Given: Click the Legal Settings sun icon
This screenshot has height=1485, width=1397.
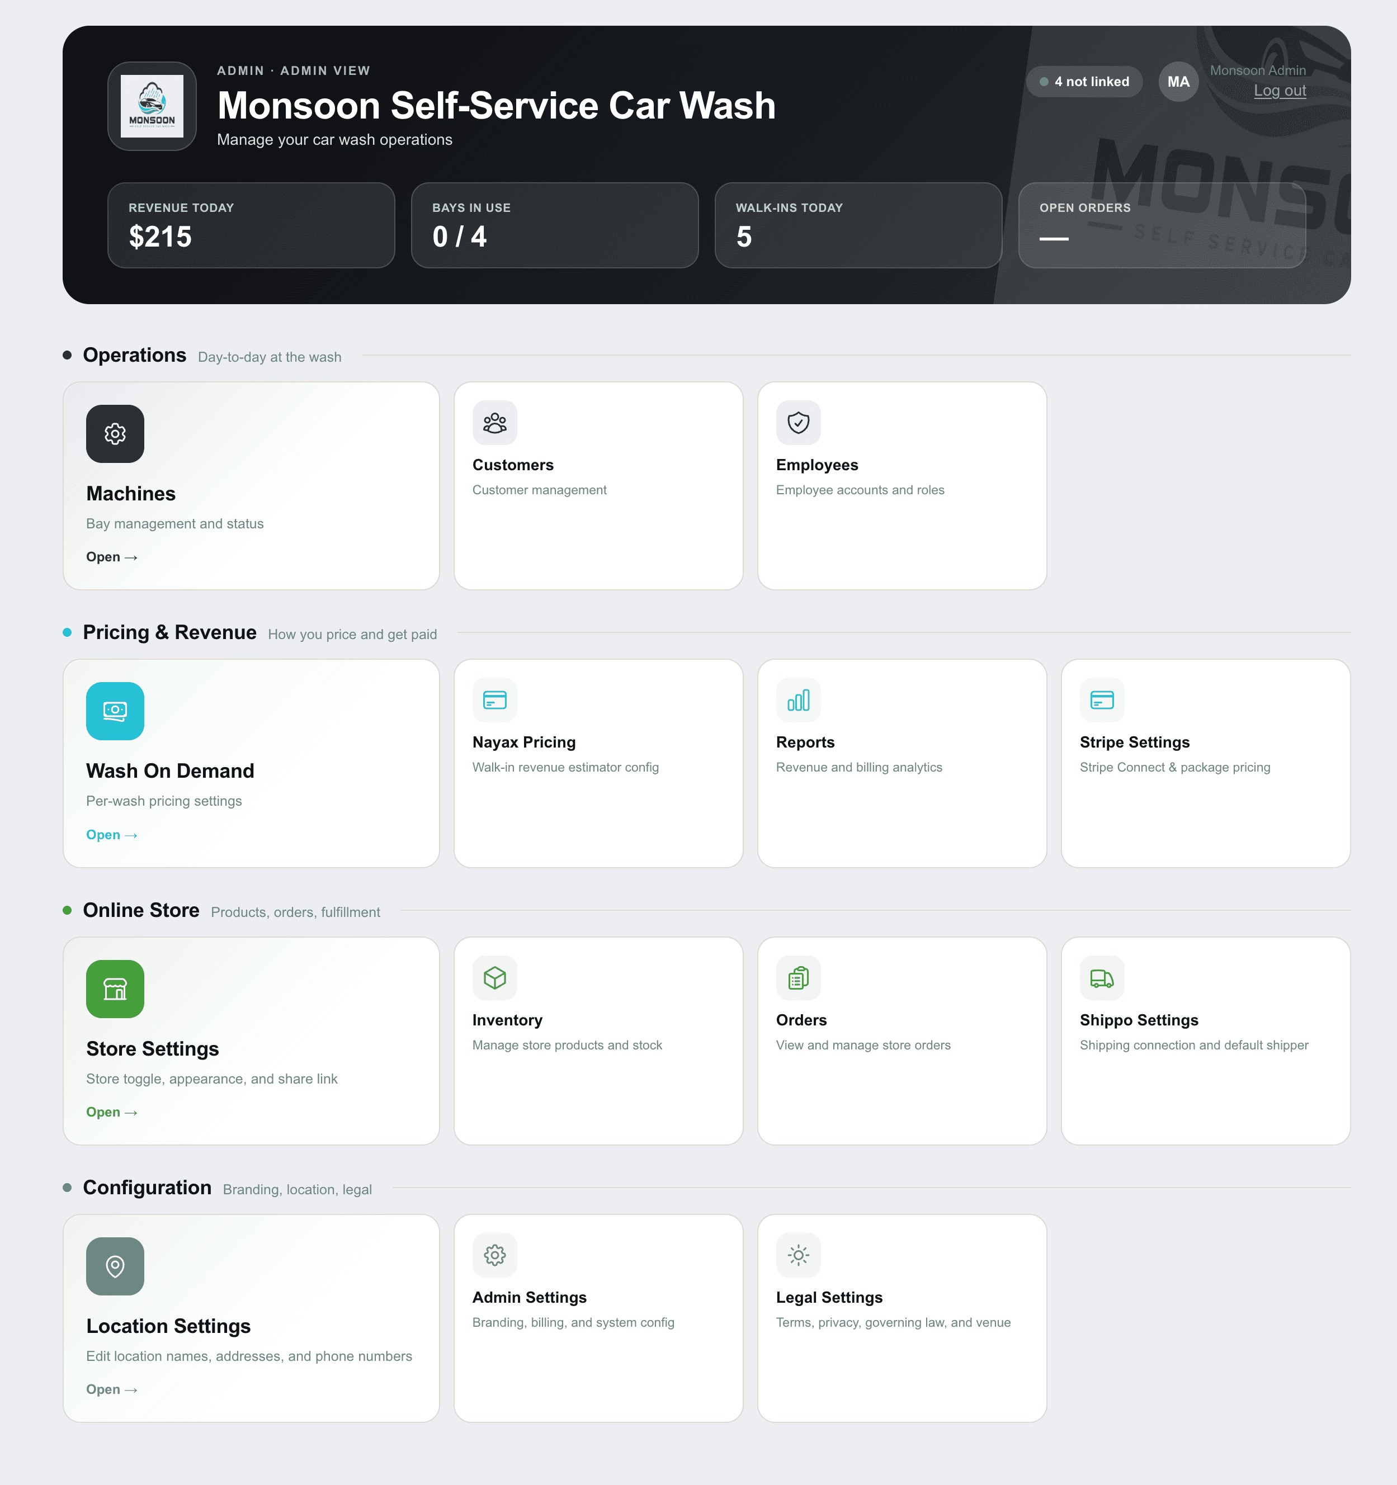Looking at the screenshot, I should (799, 1255).
